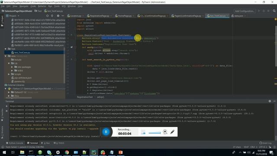Click the Run arrow icon in the top toolbar
This screenshot has height=156, width=277.
click(259, 11)
